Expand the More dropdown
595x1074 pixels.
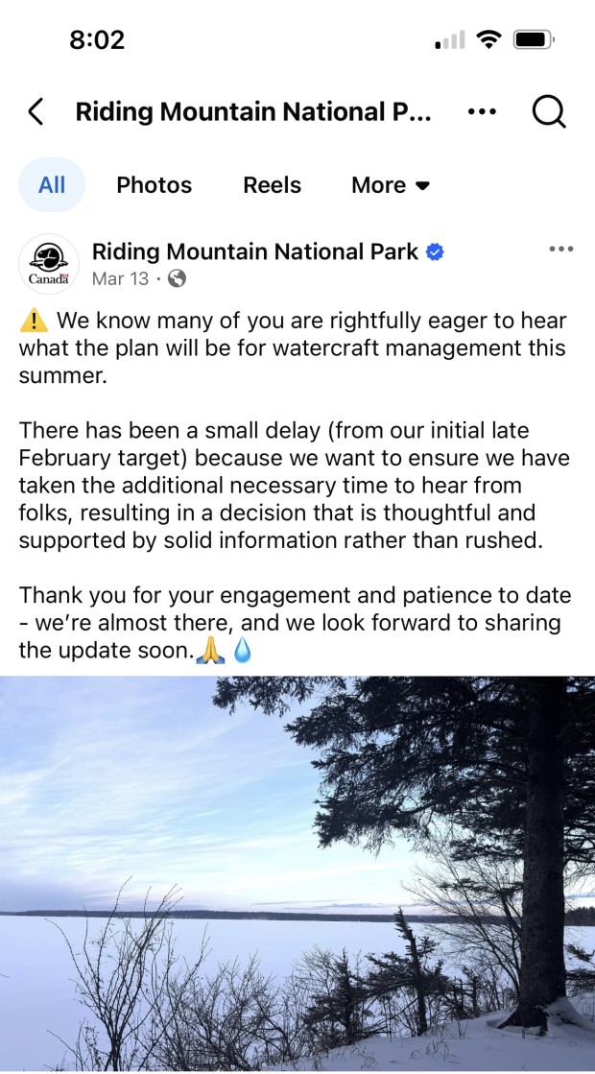point(390,185)
